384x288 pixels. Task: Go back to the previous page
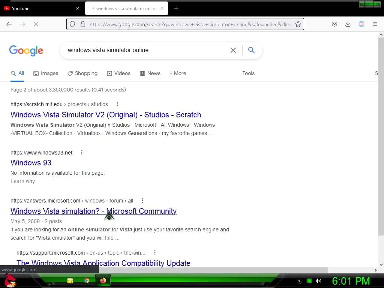[9, 24]
